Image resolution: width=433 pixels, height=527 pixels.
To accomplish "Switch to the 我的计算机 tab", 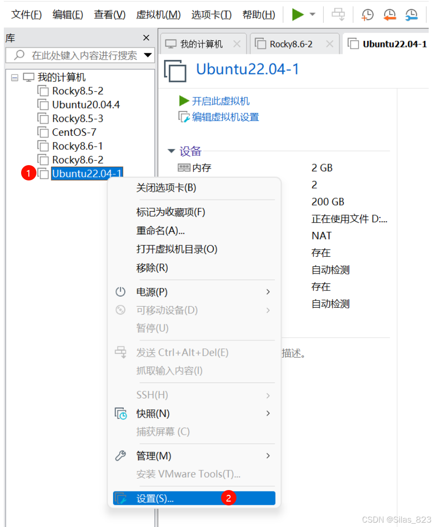I will pyautogui.click(x=201, y=44).
